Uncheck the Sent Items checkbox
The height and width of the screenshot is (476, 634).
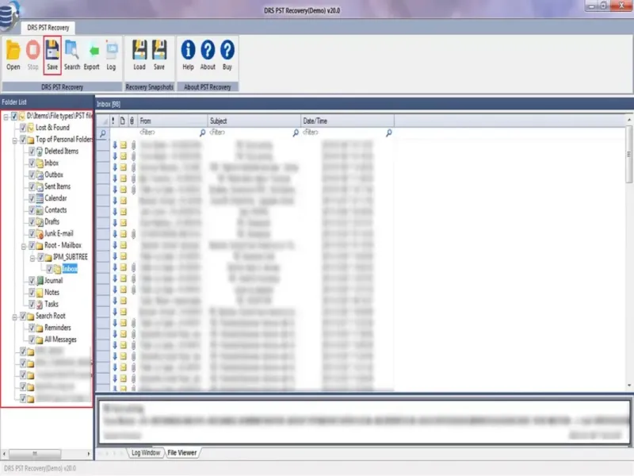[x=32, y=186]
